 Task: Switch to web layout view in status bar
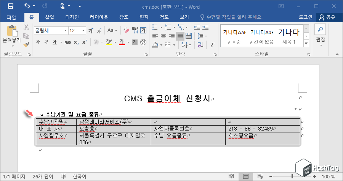tap(260, 176)
